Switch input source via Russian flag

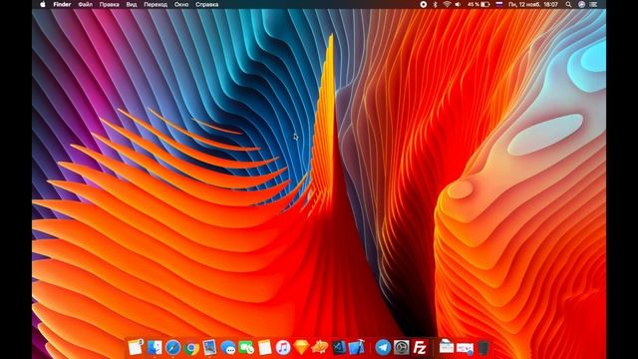[499, 4]
